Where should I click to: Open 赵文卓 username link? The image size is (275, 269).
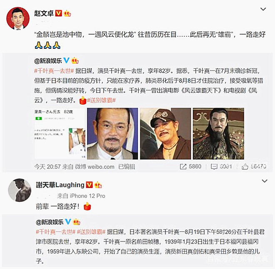[x=44, y=13]
